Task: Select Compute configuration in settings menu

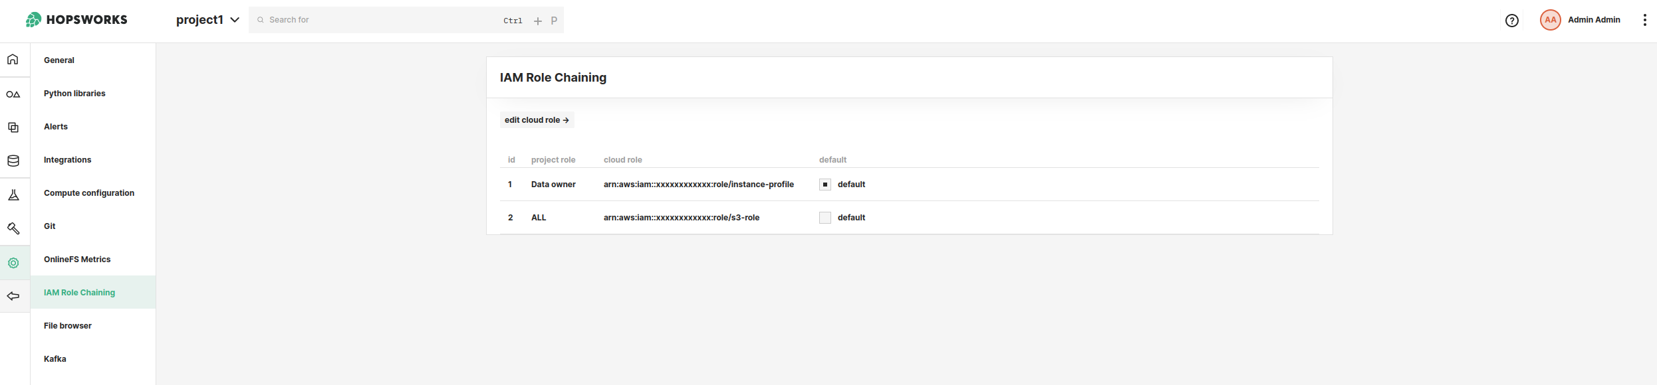Action: coord(89,193)
